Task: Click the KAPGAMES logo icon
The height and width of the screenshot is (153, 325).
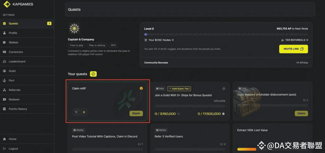Action: click(x=7, y=4)
